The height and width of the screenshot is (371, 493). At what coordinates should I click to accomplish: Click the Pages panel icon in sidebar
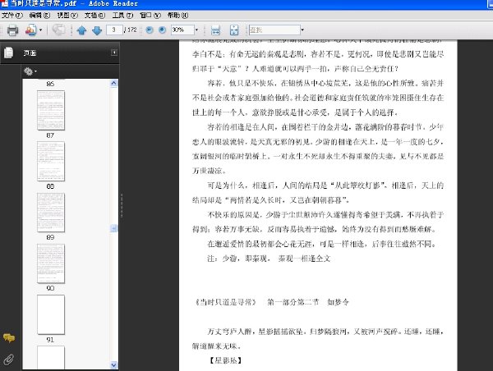[8, 53]
